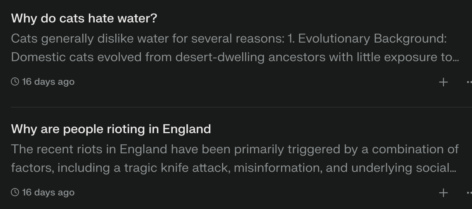Add the England riots thread with the plus icon
472x209 pixels.
point(443,193)
